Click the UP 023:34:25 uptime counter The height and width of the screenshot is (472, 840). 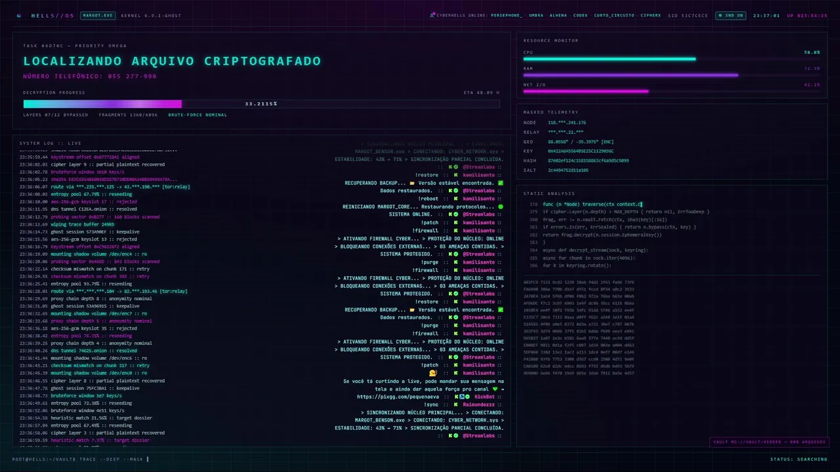pyautogui.click(x=807, y=15)
